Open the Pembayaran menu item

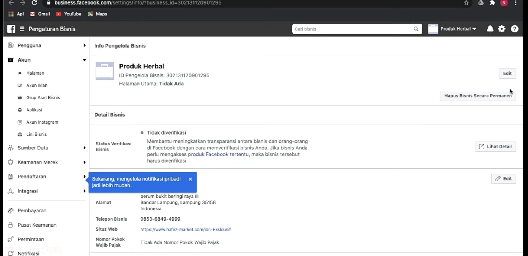click(32, 210)
